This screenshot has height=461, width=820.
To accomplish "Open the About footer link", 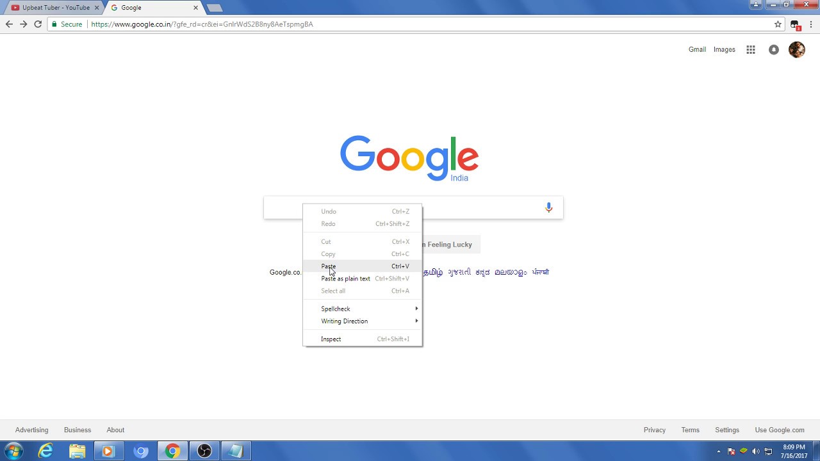I will coord(115,430).
